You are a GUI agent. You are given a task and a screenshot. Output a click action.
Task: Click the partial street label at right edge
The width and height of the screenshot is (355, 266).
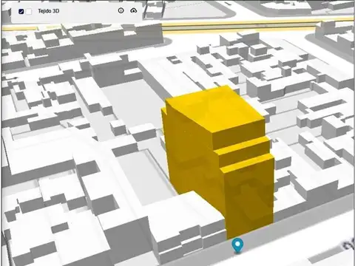(x=348, y=245)
